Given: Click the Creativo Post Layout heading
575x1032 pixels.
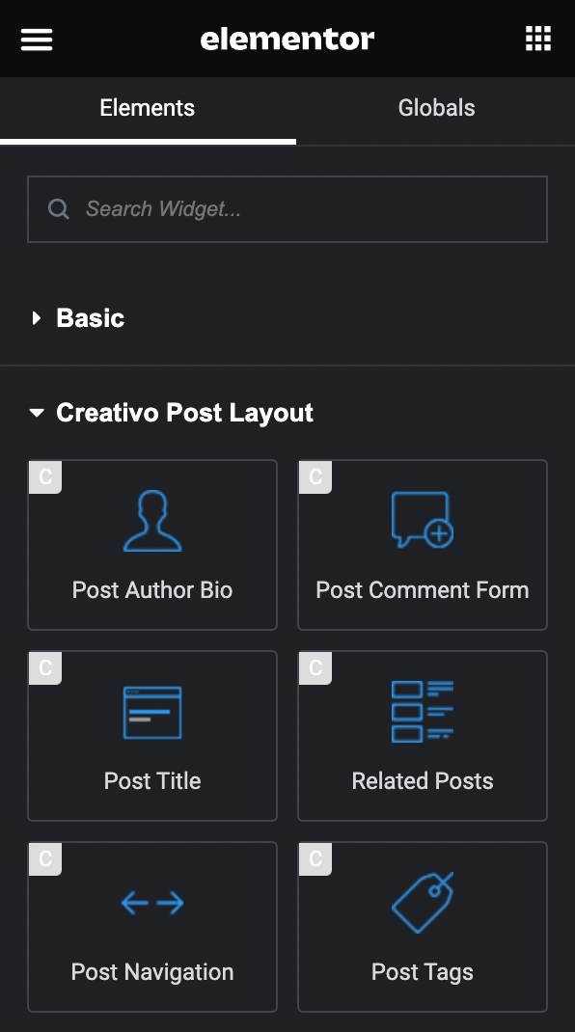Looking at the screenshot, I should pos(184,413).
